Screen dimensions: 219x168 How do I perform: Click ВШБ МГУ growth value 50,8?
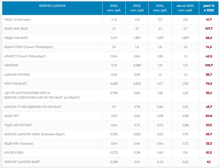click(209, 116)
